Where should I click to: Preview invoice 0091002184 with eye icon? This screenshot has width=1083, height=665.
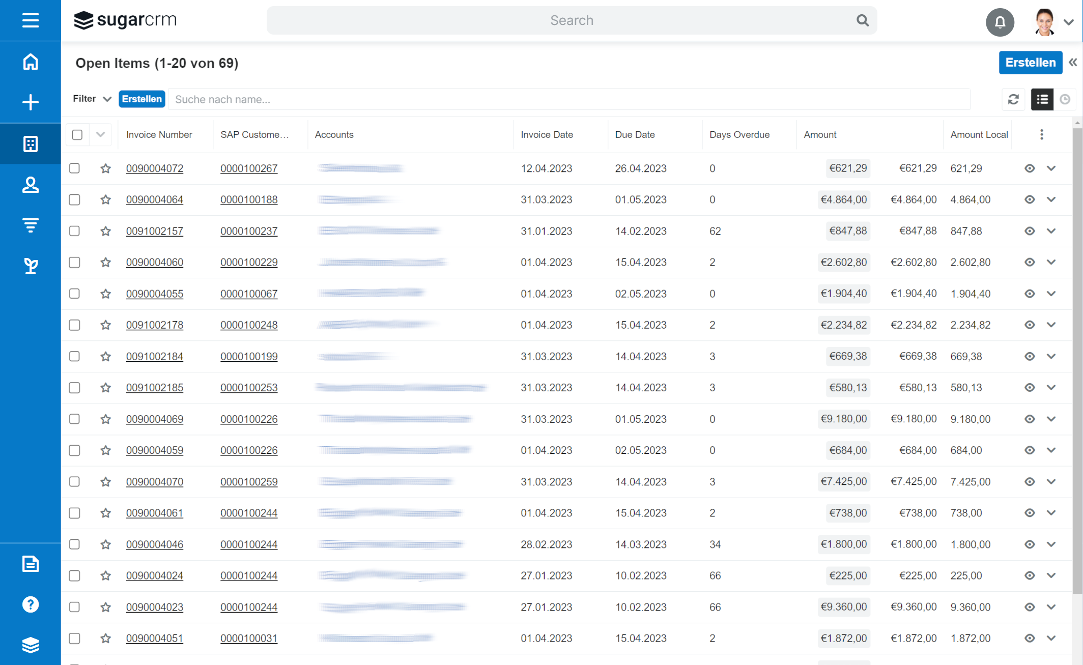coord(1030,356)
